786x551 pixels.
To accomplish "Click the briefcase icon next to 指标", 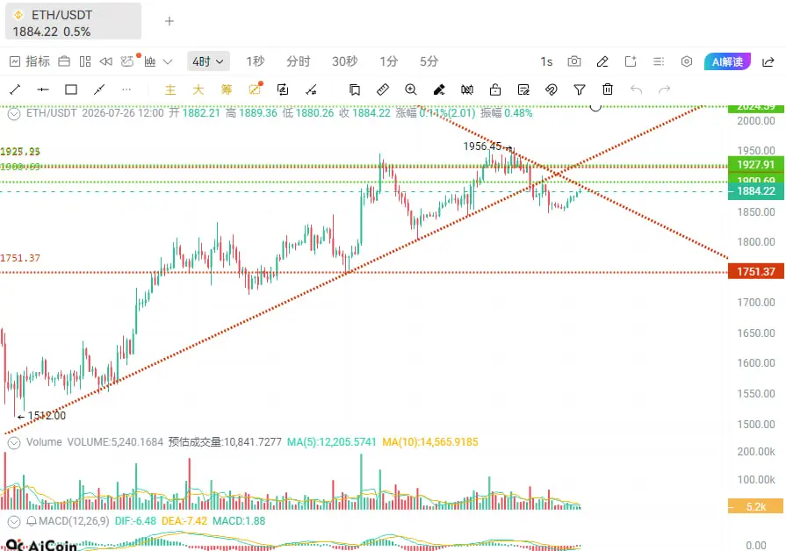I will coord(64,61).
